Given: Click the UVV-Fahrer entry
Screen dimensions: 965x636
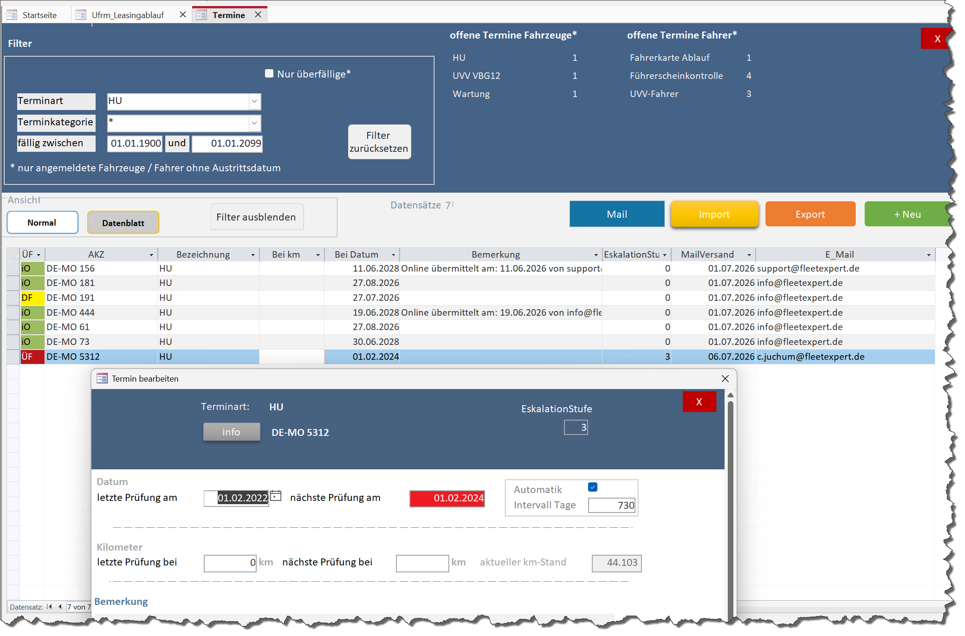Looking at the screenshot, I should (x=654, y=94).
